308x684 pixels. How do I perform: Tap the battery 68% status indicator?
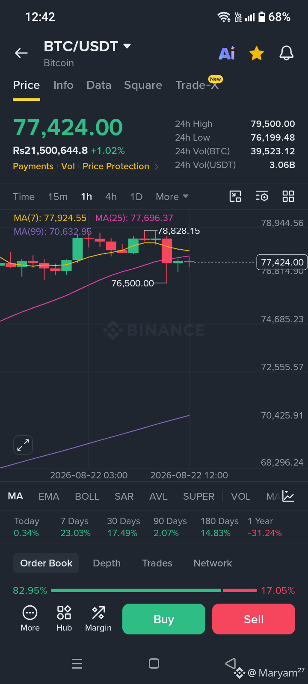274,17
